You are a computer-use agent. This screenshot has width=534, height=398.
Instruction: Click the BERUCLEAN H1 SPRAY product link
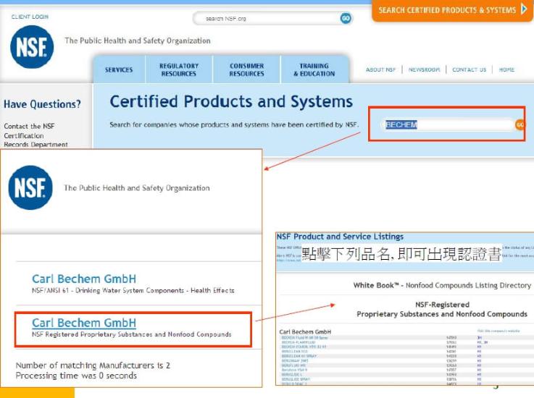[299, 357]
